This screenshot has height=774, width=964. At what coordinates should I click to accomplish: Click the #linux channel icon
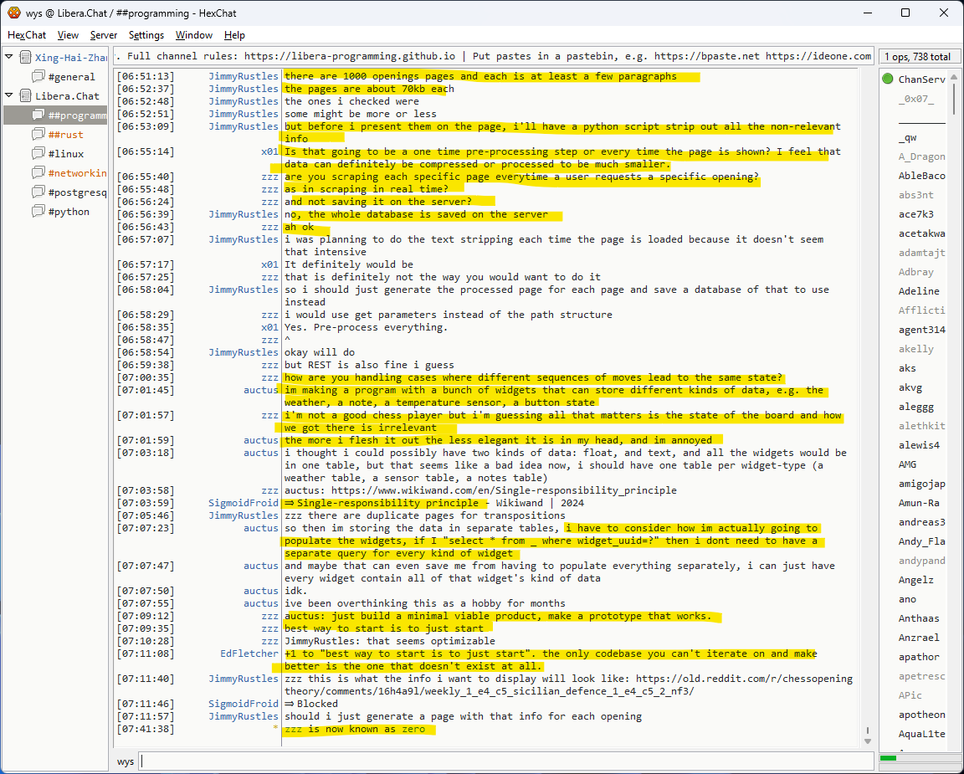click(x=38, y=154)
